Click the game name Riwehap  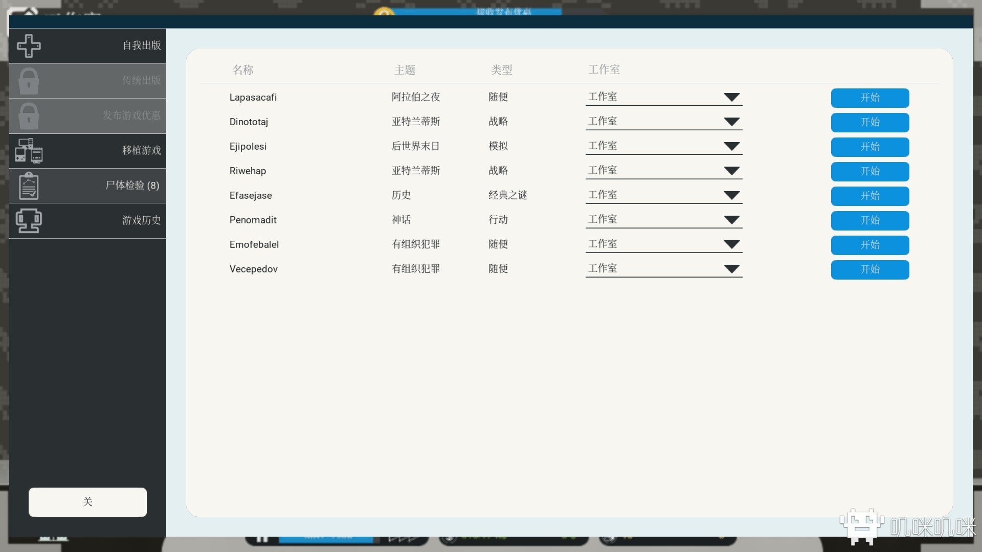click(x=248, y=171)
